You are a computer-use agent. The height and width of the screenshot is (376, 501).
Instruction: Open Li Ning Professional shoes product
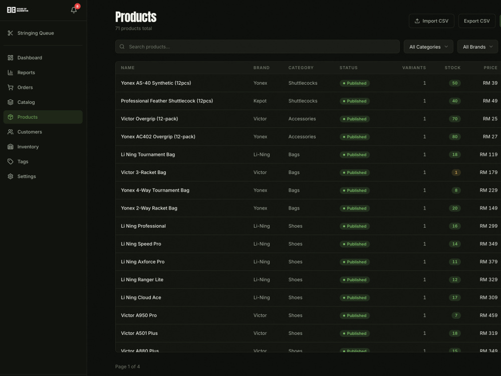pyautogui.click(x=143, y=226)
